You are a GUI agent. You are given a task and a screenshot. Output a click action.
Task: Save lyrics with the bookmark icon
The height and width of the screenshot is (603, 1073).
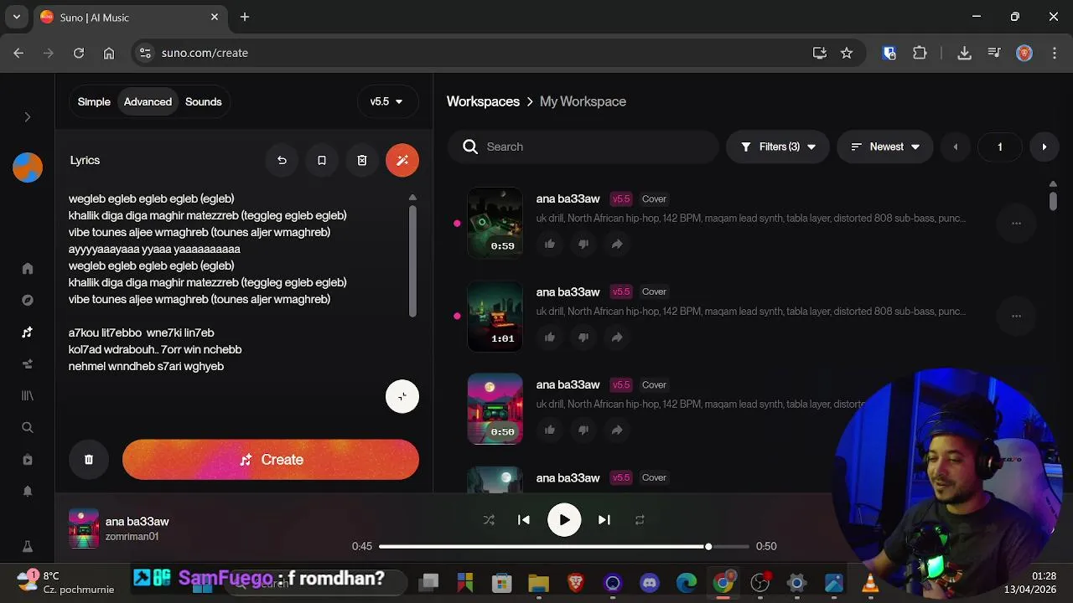tap(322, 161)
